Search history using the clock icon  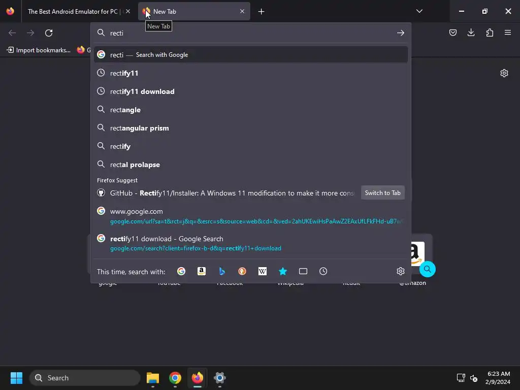click(323, 271)
